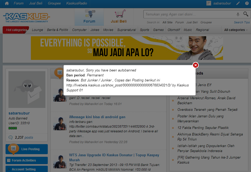Open Jual Beli in the top navigation bar

(36, 3)
